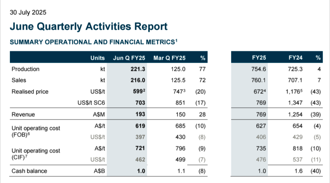
Task: Select the Jun Q FY25 column header
Action: coord(129,58)
